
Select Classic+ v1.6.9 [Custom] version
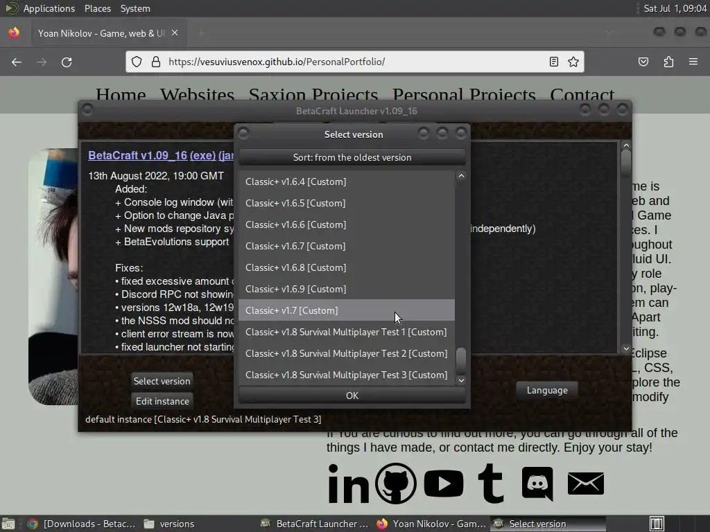347,289
